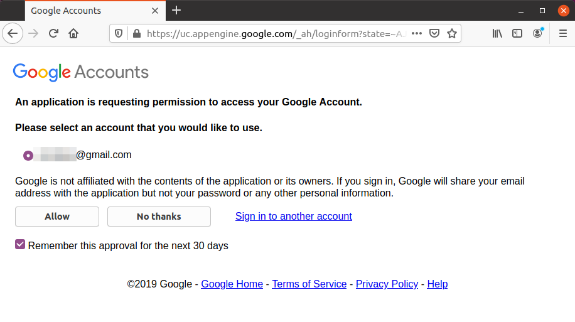Screen dimensions: 575x322
Task: Click into the URL address bar
Action: pos(275,33)
